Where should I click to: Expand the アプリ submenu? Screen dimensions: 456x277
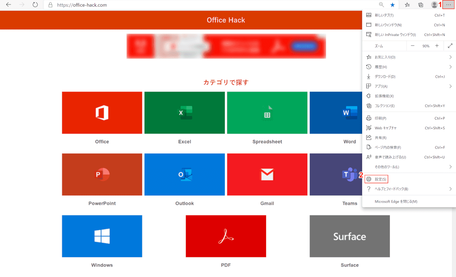[x=409, y=86]
